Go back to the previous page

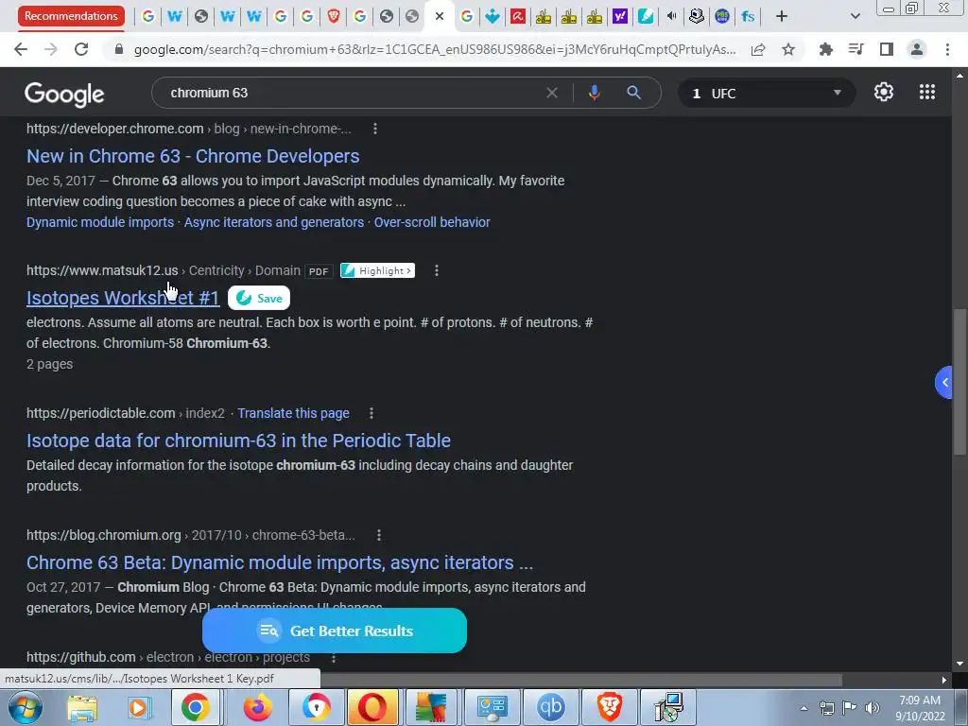click(x=21, y=49)
